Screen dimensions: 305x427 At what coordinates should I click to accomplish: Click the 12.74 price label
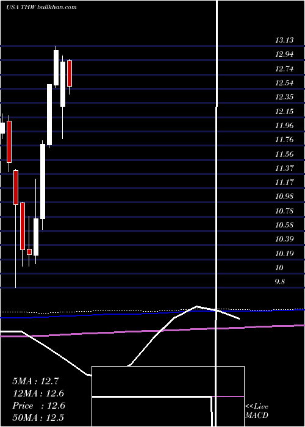[284, 68]
